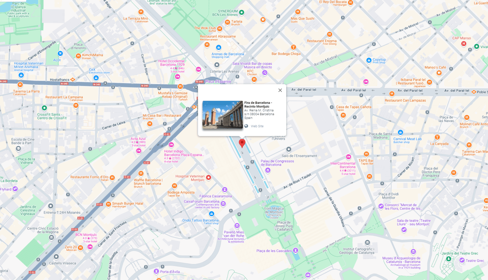This screenshot has height=280, width=488.
Task: Open the Arenas de Barcelona shopping icon
Action: point(219,47)
